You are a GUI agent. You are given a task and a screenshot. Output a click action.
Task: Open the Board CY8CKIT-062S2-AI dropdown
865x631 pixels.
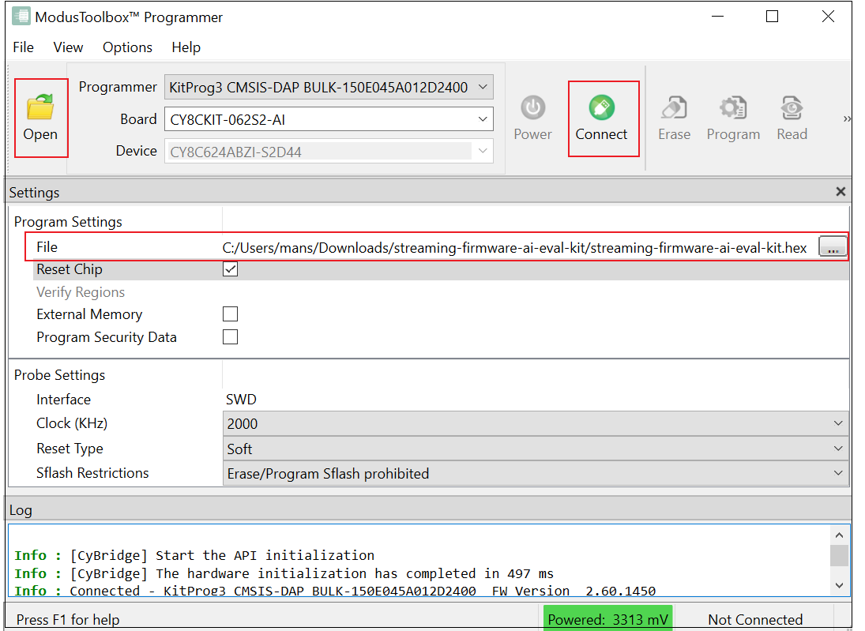tap(329, 119)
